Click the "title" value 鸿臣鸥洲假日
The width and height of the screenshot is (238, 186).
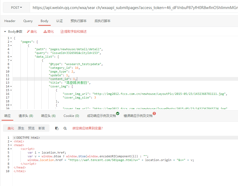[77, 83]
